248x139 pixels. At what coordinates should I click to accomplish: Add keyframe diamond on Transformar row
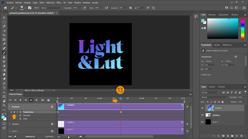click(14, 112)
